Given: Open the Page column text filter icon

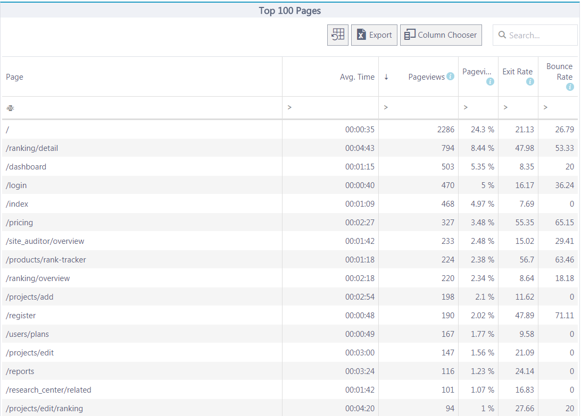Looking at the screenshot, I should point(10,108).
